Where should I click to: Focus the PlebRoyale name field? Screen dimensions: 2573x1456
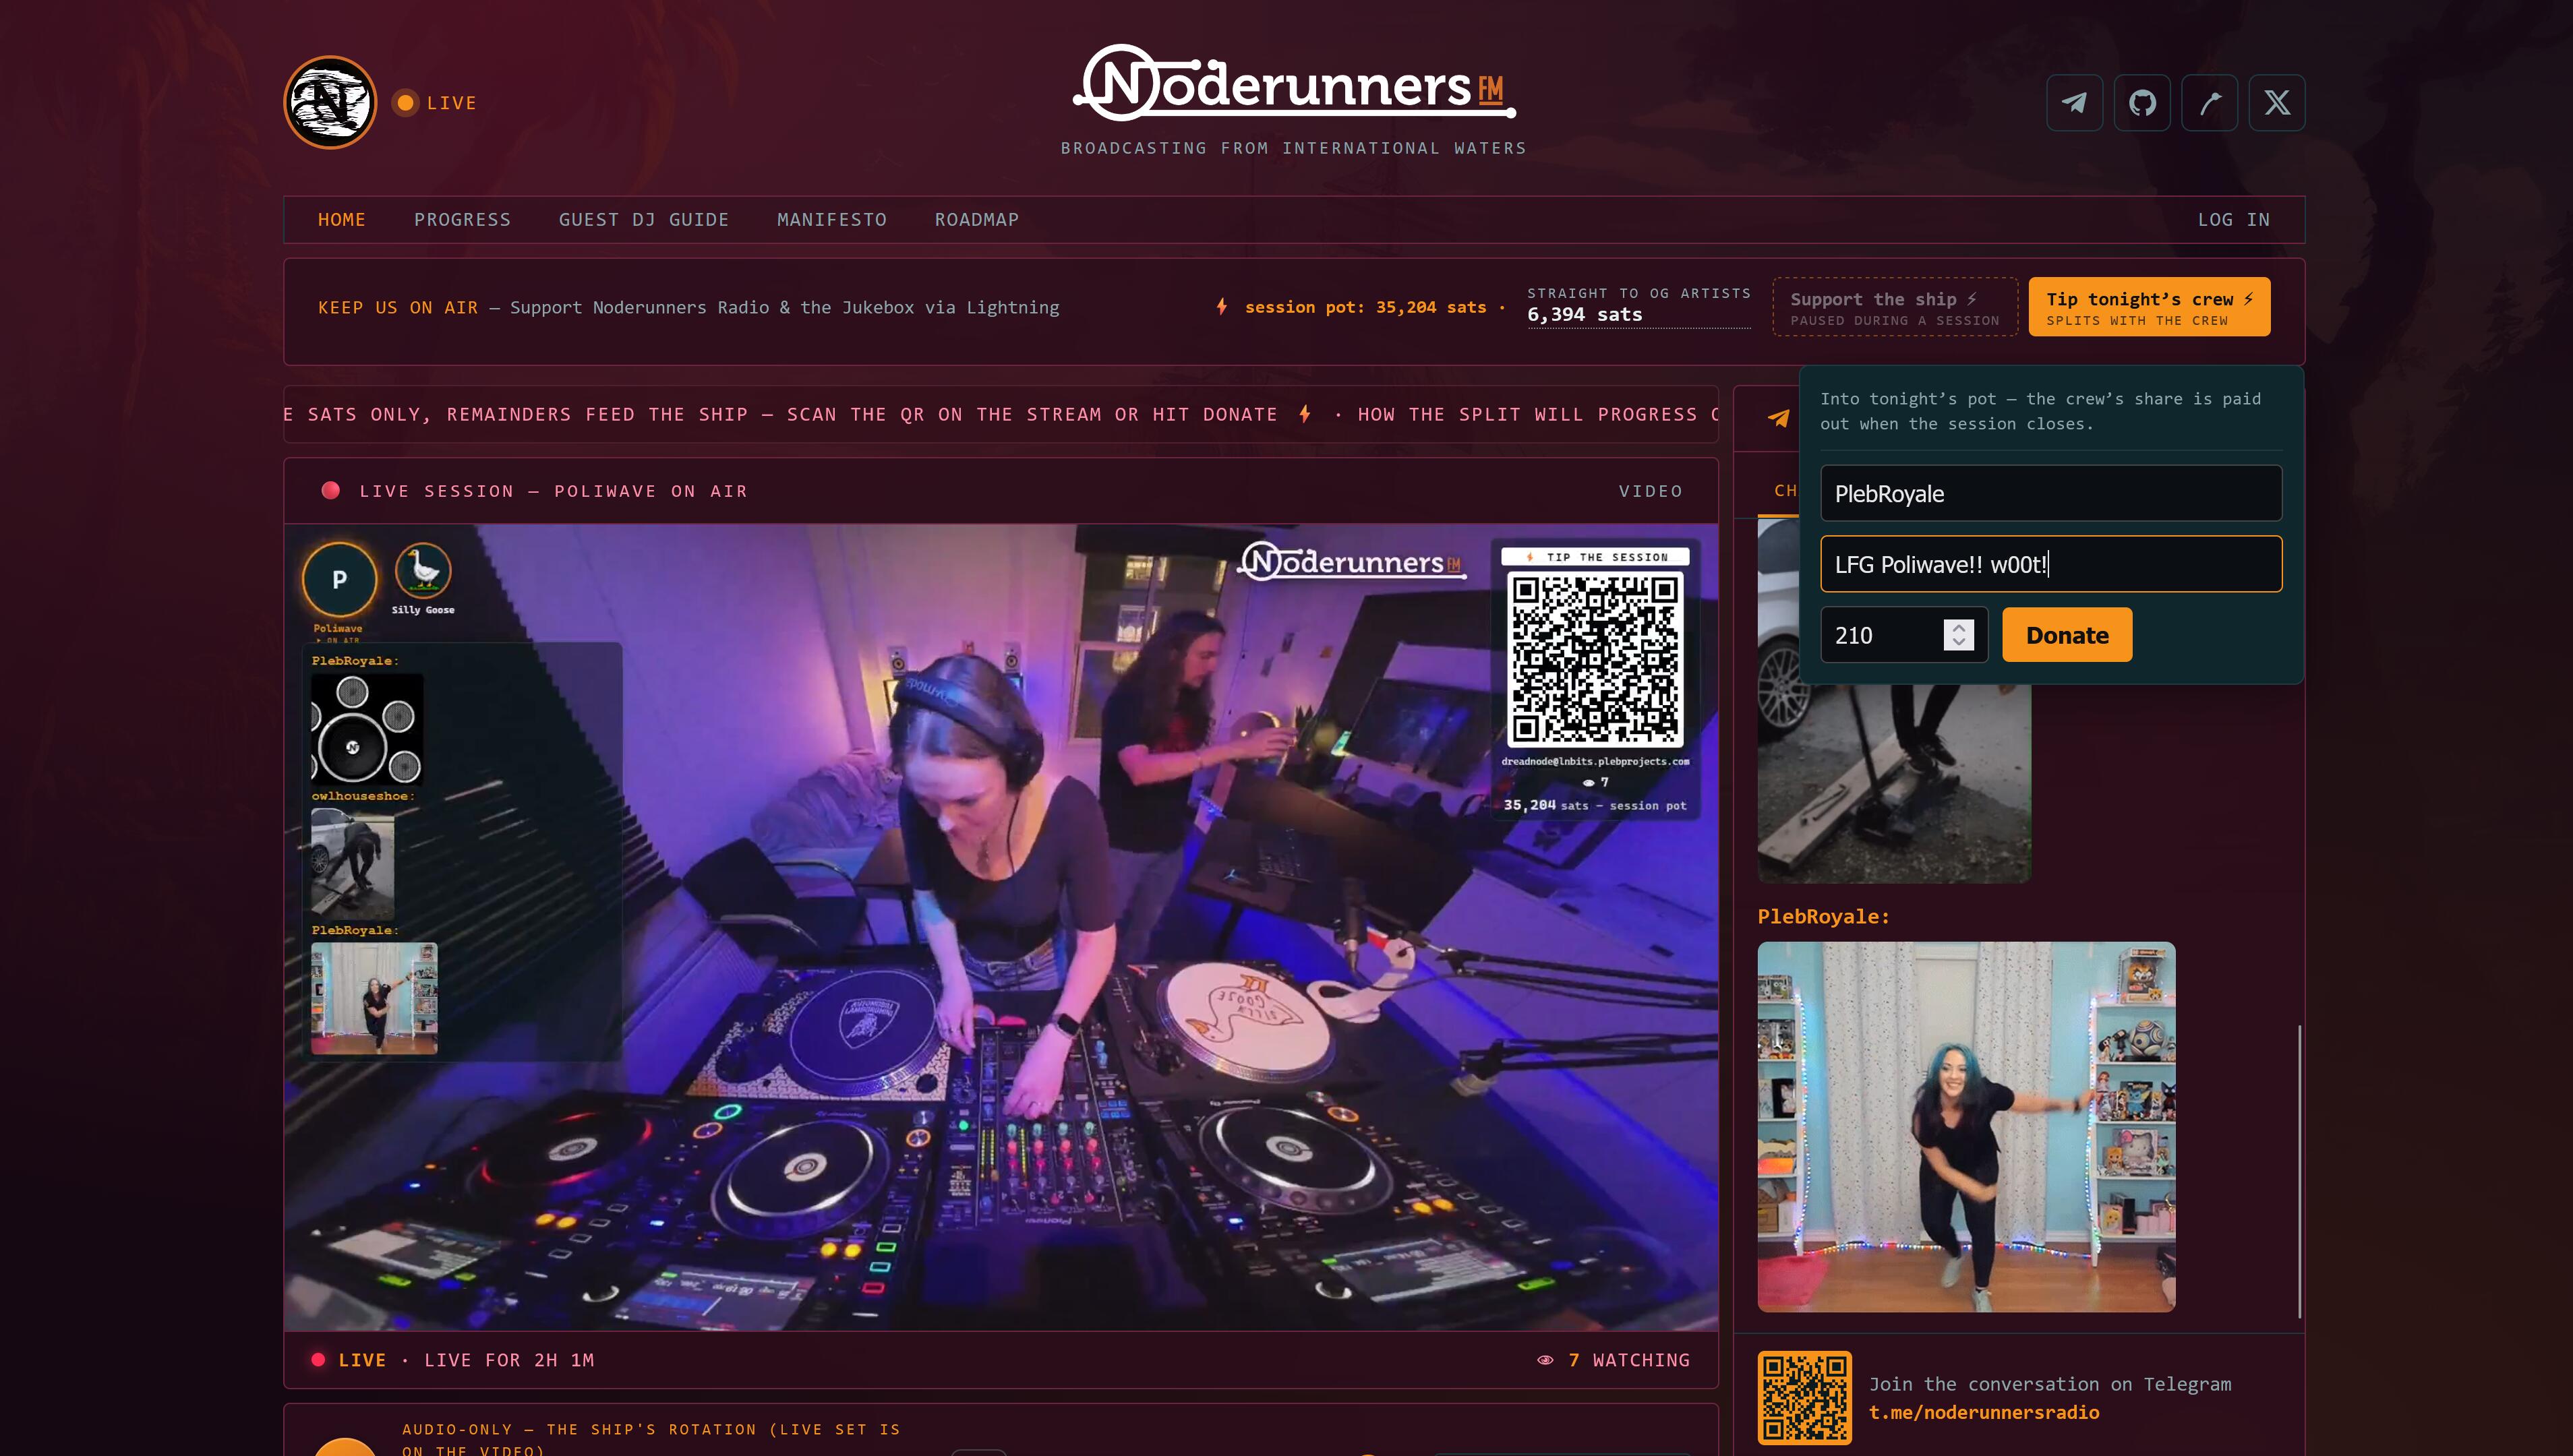[2051, 493]
